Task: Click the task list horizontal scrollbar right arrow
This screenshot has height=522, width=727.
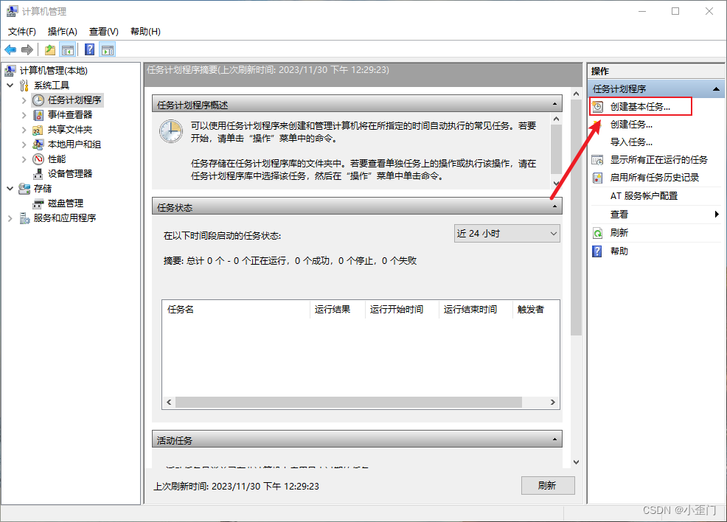Action: point(553,403)
